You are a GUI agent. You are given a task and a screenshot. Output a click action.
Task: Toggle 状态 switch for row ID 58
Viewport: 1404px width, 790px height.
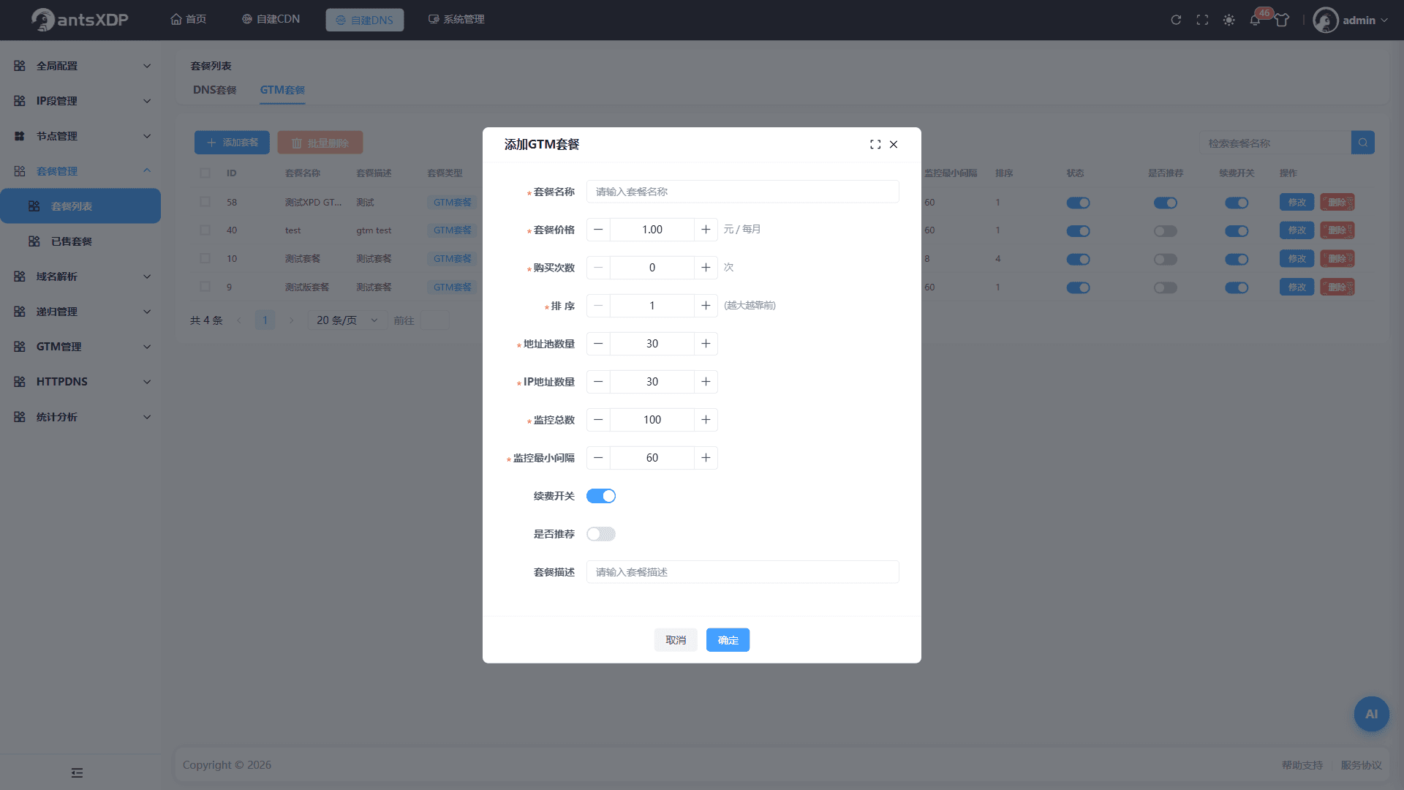[1078, 203]
